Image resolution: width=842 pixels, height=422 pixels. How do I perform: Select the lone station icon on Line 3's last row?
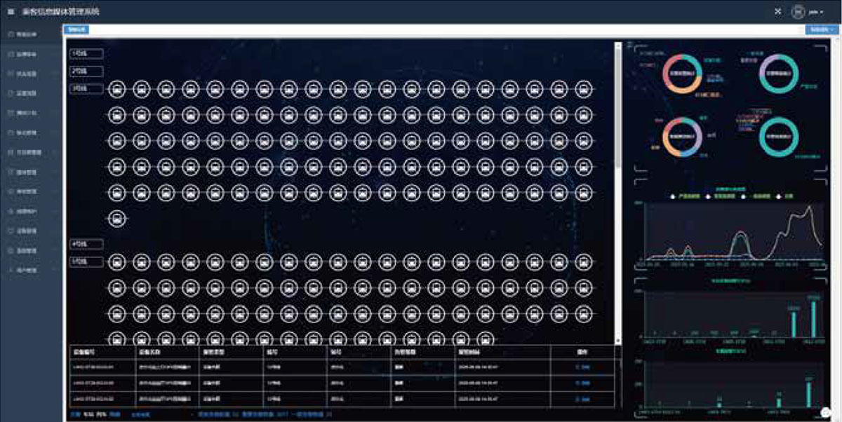[x=119, y=219]
